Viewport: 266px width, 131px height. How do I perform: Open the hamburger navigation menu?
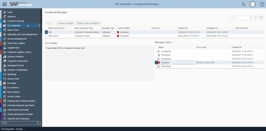(x=5, y=4)
